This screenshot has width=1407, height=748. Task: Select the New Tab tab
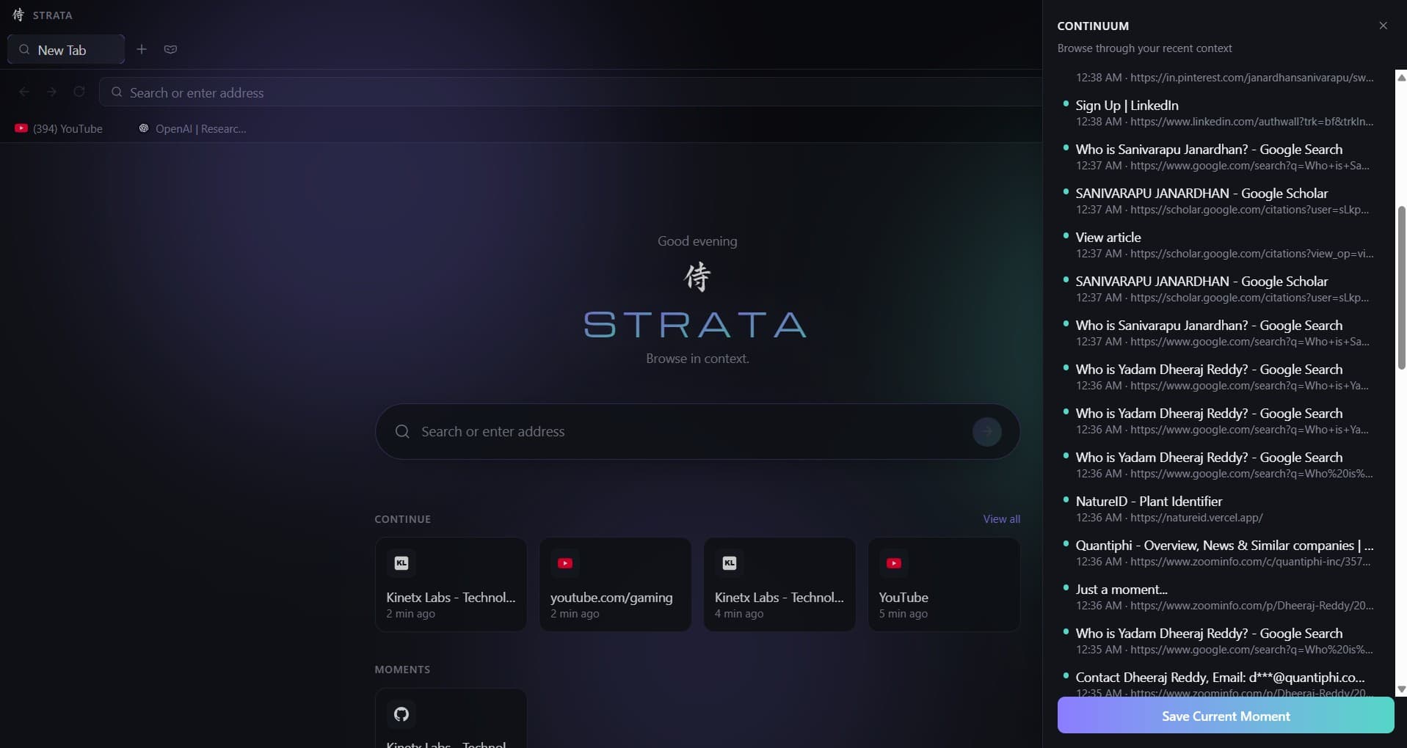[x=66, y=49]
